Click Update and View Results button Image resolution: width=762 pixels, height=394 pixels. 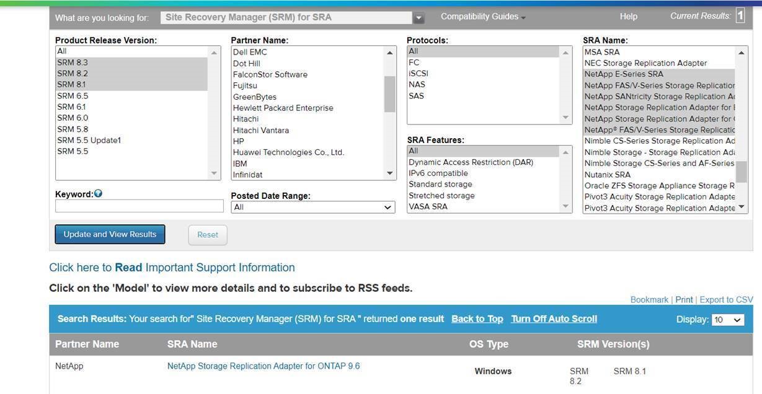110,234
